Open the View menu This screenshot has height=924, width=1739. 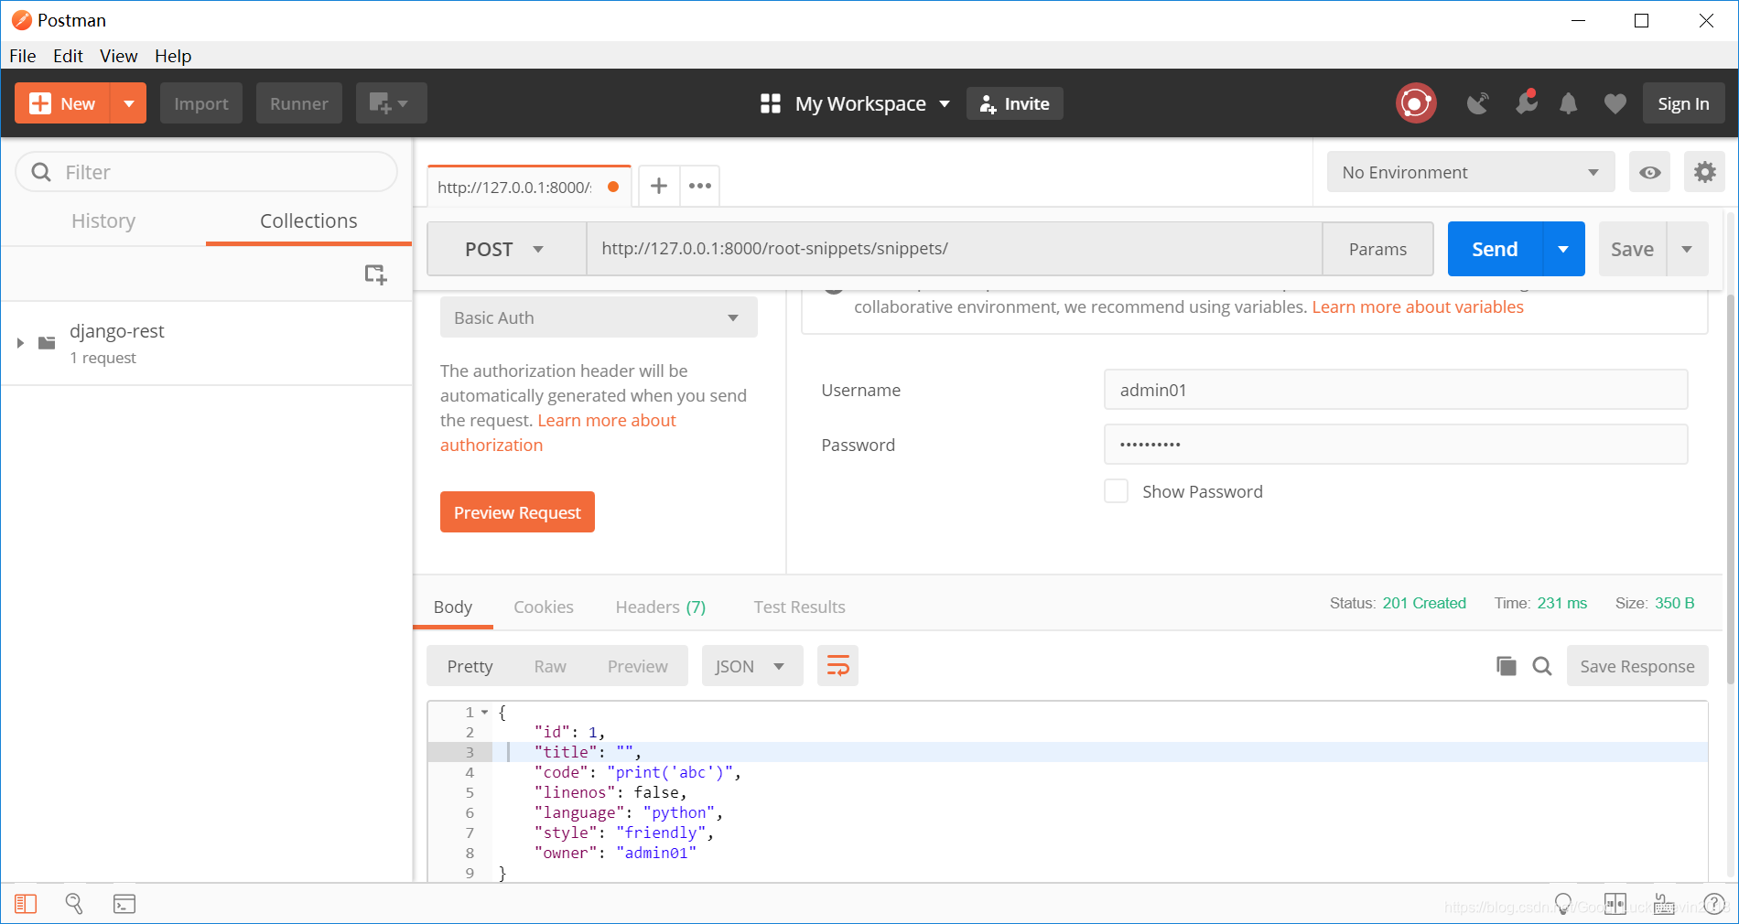click(119, 56)
